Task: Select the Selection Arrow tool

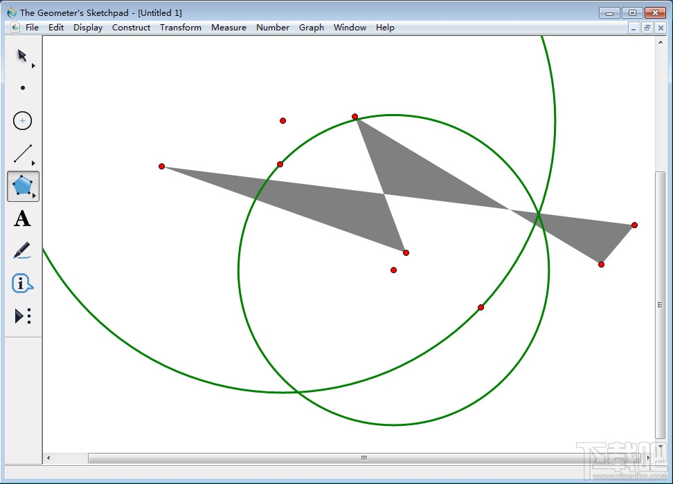Action: (x=22, y=56)
